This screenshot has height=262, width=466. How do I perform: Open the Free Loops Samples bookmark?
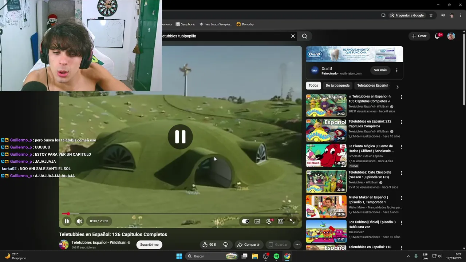click(x=216, y=24)
